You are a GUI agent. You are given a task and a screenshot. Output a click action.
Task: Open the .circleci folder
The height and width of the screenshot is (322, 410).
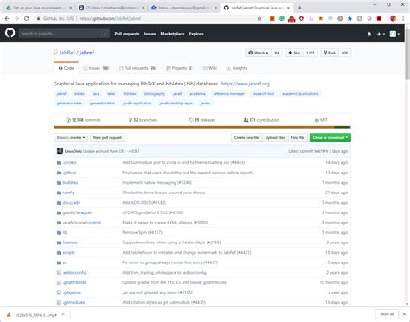(x=69, y=162)
